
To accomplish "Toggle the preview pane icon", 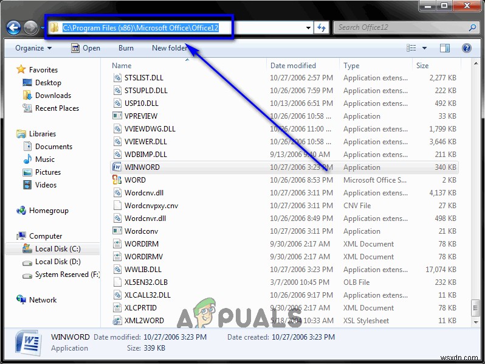I will pos(444,48).
